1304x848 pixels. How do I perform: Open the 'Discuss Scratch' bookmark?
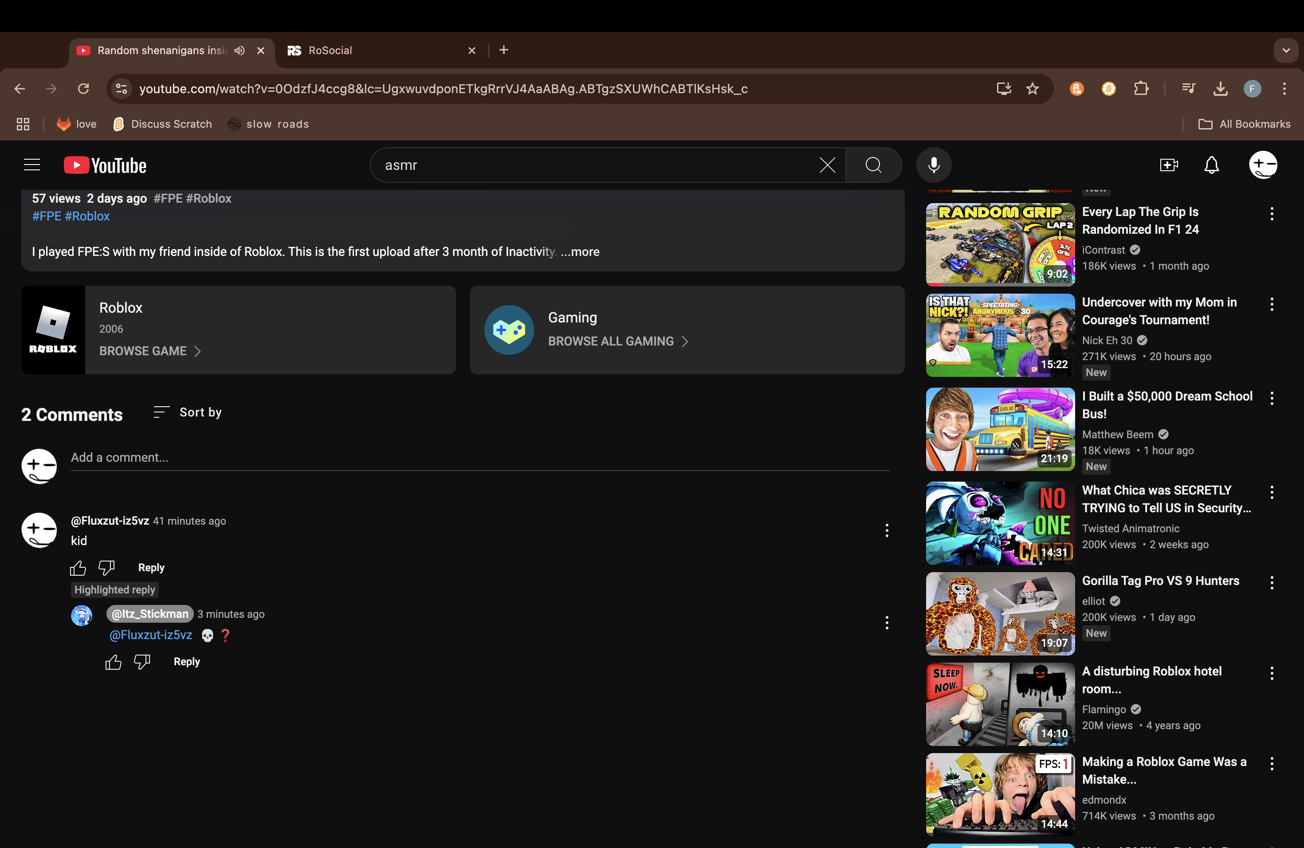click(x=163, y=124)
